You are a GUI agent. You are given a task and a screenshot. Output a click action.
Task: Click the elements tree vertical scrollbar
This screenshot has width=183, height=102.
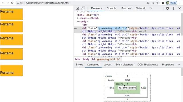click(182, 24)
